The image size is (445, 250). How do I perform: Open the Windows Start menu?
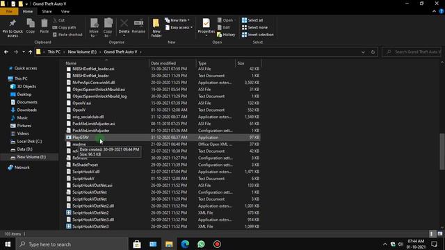pos(8,244)
